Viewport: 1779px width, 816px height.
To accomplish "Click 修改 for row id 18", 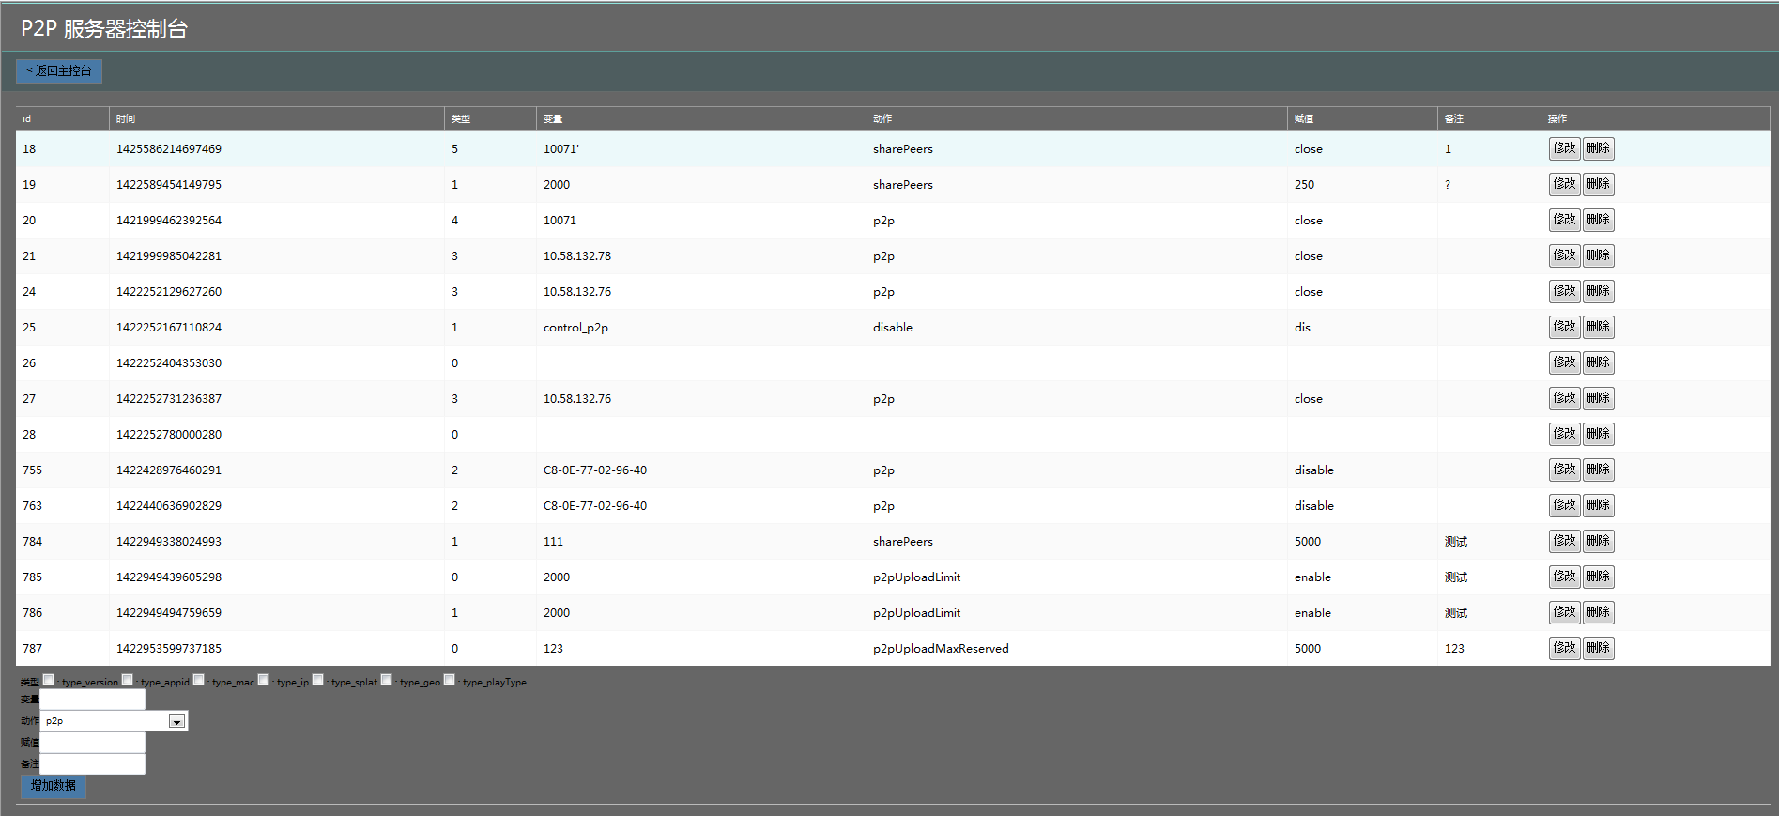I will tap(1564, 148).
